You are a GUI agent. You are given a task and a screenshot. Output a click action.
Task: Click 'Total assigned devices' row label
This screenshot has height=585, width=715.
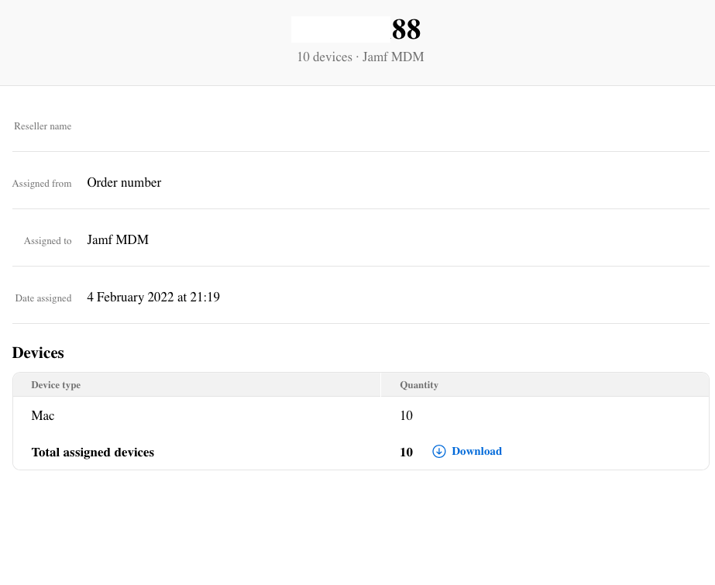(92, 453)
